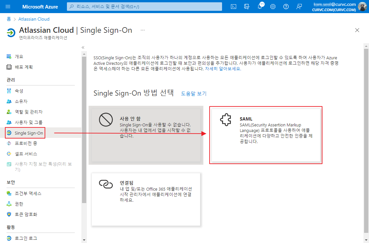Click the main pane vertical scrollbar
Viewport: 369px width, 243px height.
366,141
